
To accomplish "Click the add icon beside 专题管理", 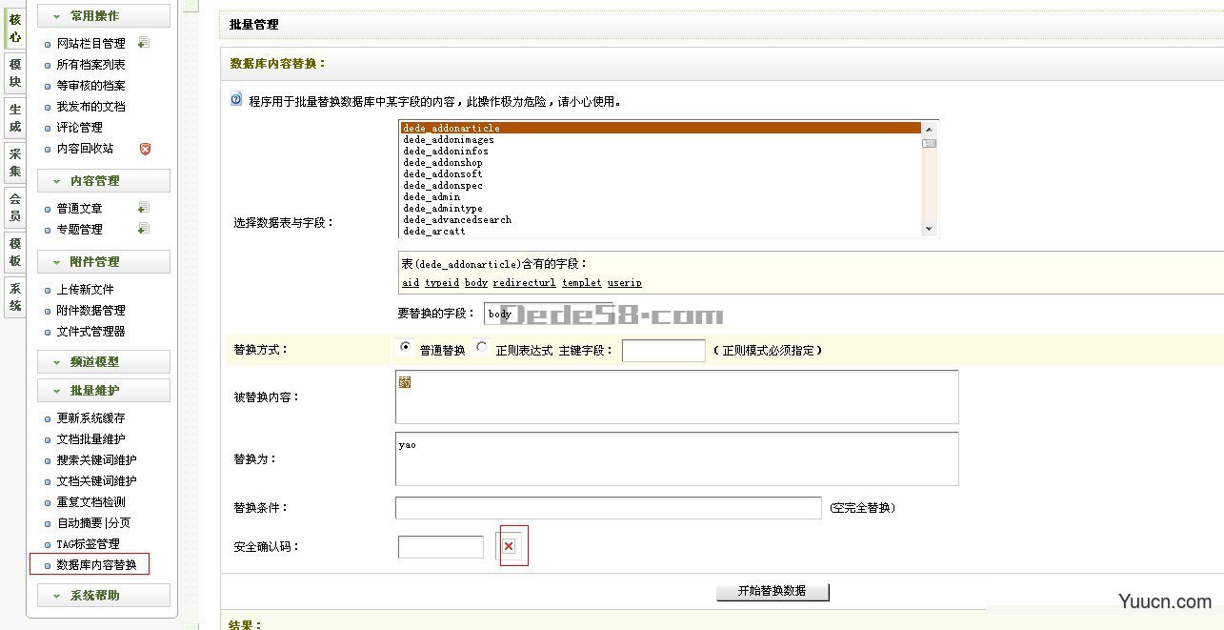I will pos(144,229).
